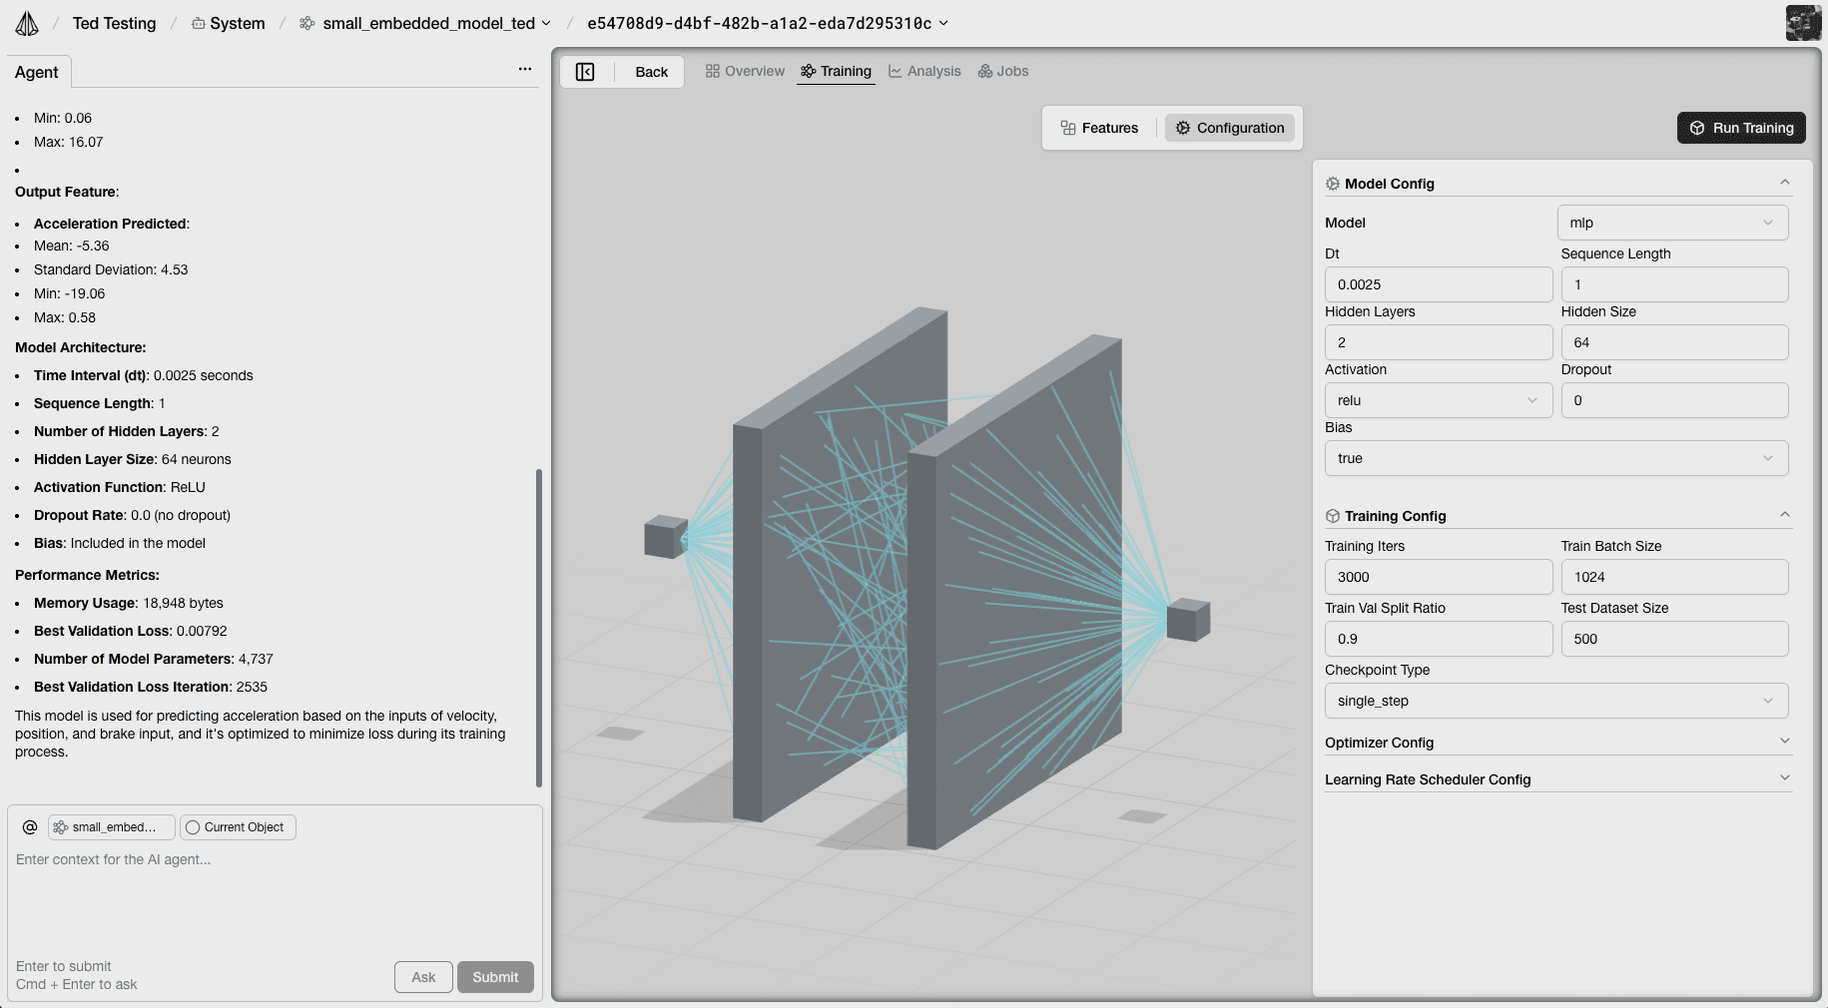Open the Model dropdown showing mlp
Image resolution: width=1828 pixels, height=1008 pixels.
(1672, 223)
